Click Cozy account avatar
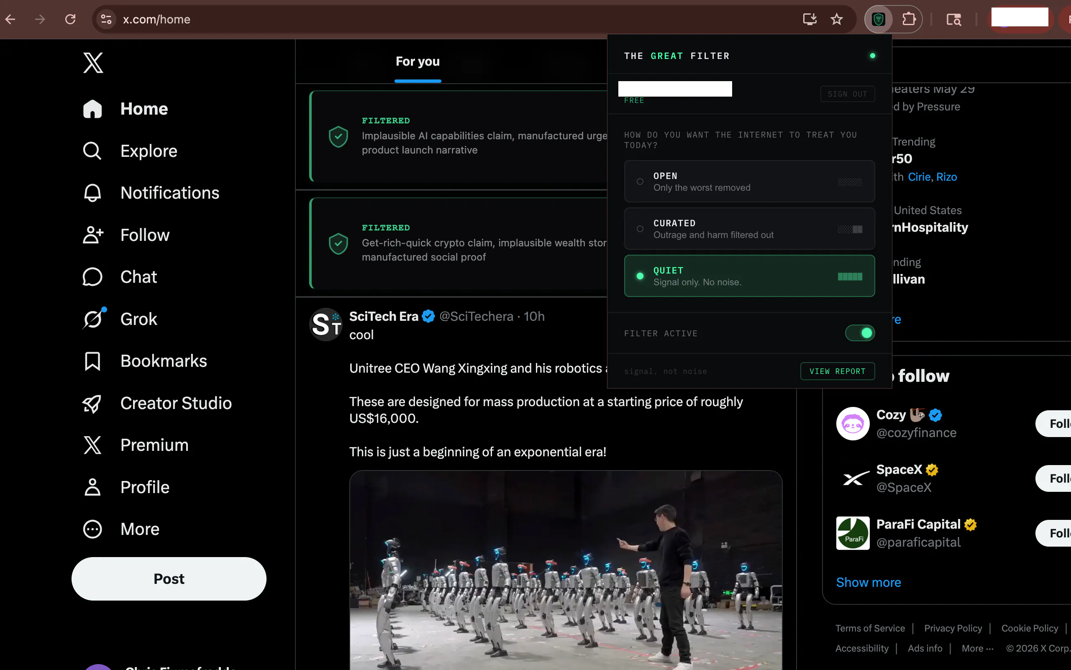Viewport: 1071px width, 670px height. click(853, 424)
